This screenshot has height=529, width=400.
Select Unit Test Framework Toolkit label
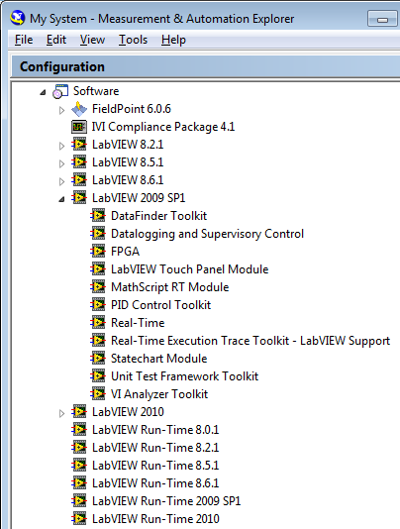click(184, 376)
